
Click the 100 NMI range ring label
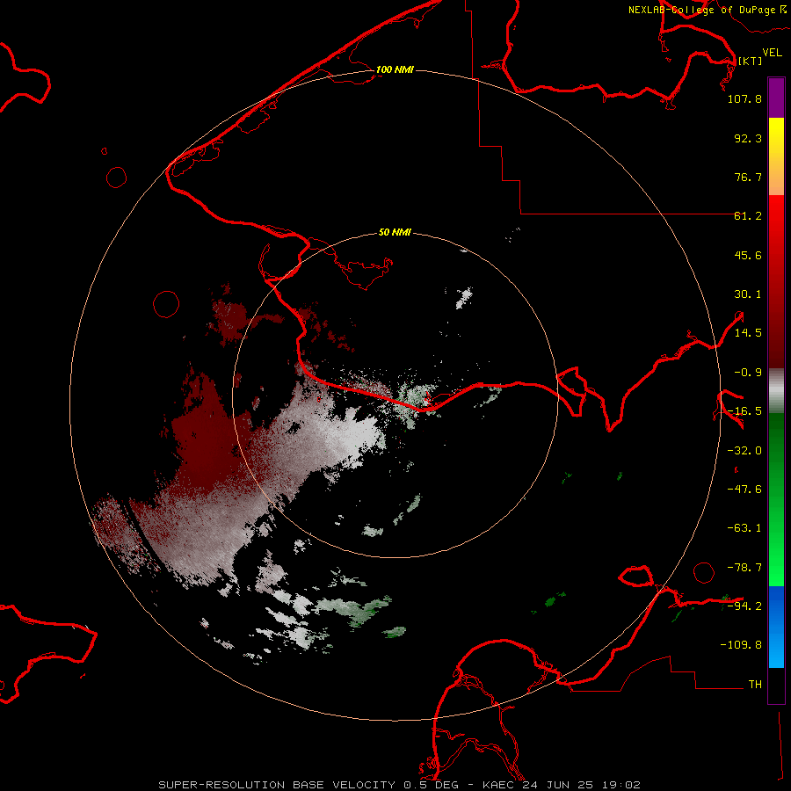pyautogui.click(x=395, y=69)
